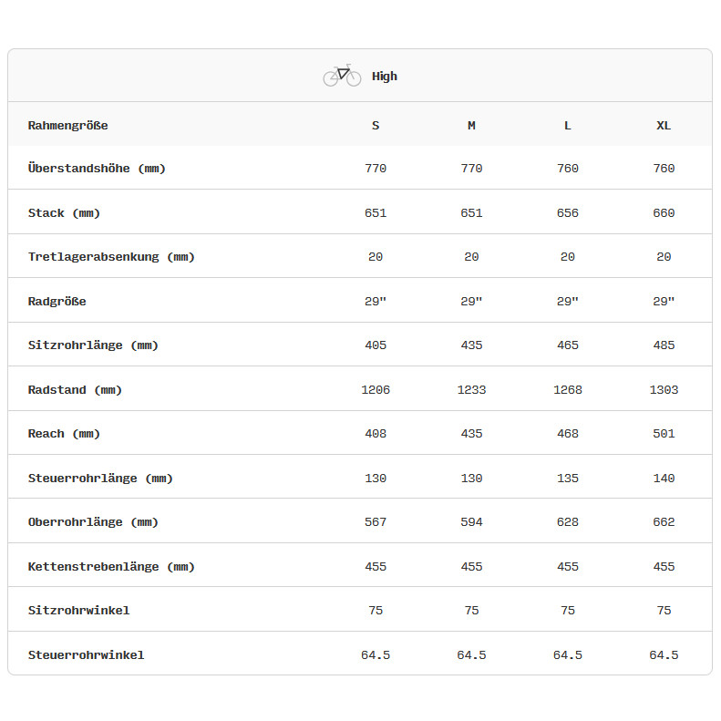721x721 pixels.
Task: Click the Sitzrohrlänge (mm) row label
Action: coord(93,345)
